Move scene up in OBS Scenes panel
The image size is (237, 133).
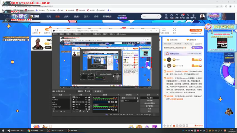click(61, 111)
